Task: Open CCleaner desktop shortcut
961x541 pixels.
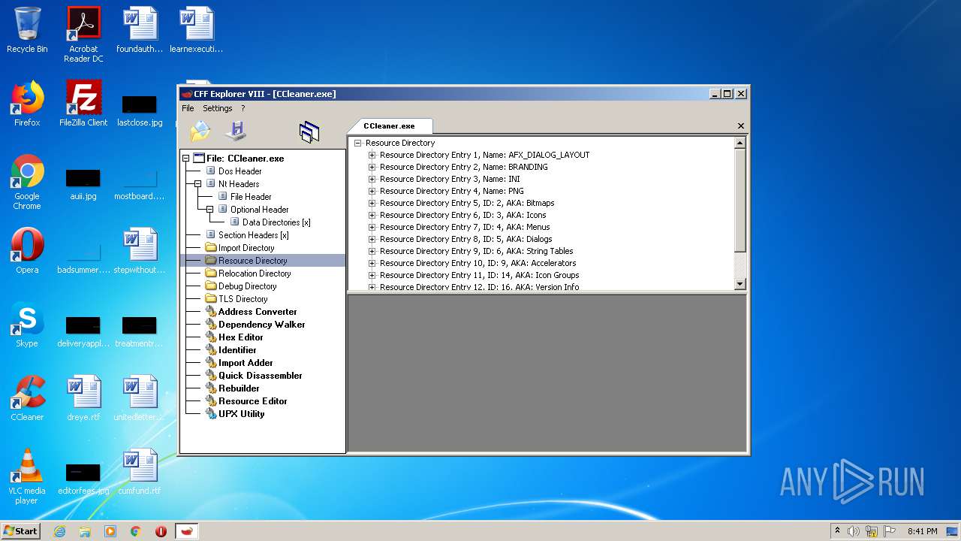Action: (x=27, y=398)
